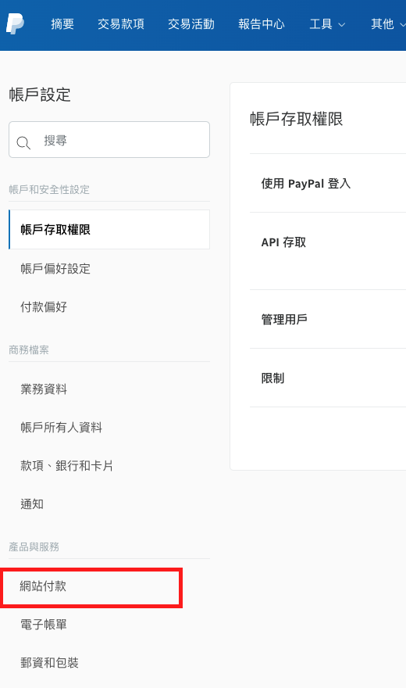
Task: Open the 使用 PayPal 登入 row
Action: coord(328,183)
